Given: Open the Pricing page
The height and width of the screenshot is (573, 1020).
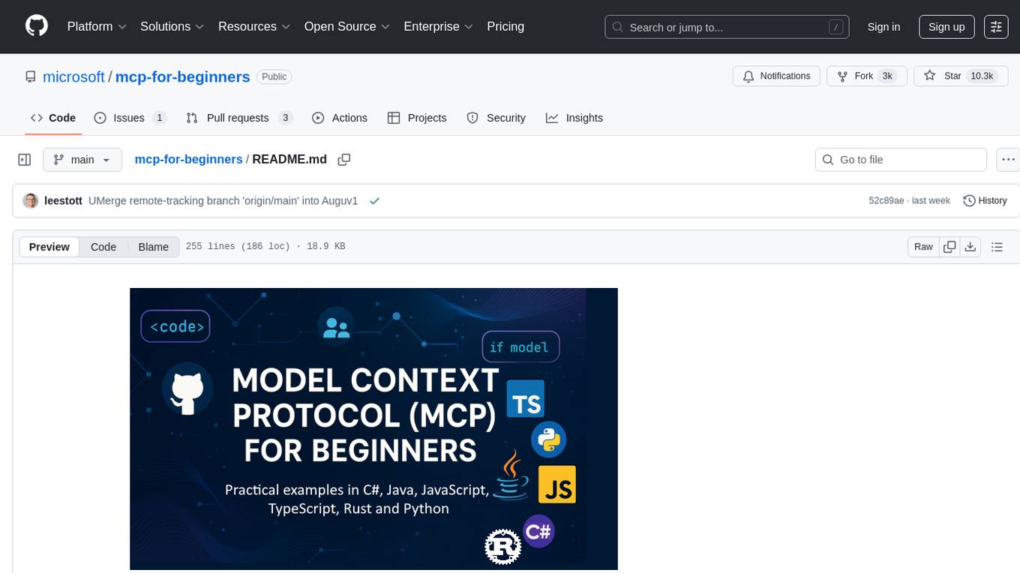Looking at the screenshot, I should coord(505,26).
